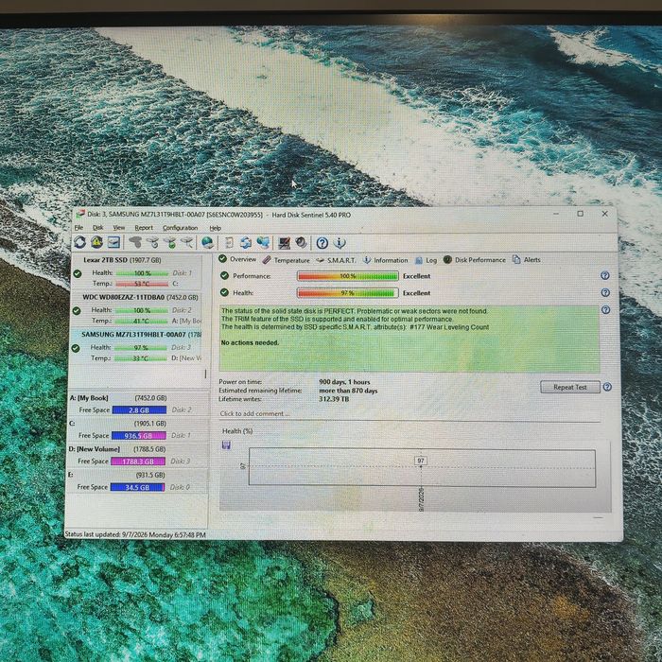Open the S.M.A.R.T. tab
662x662 pixels.
coord(336,260)
